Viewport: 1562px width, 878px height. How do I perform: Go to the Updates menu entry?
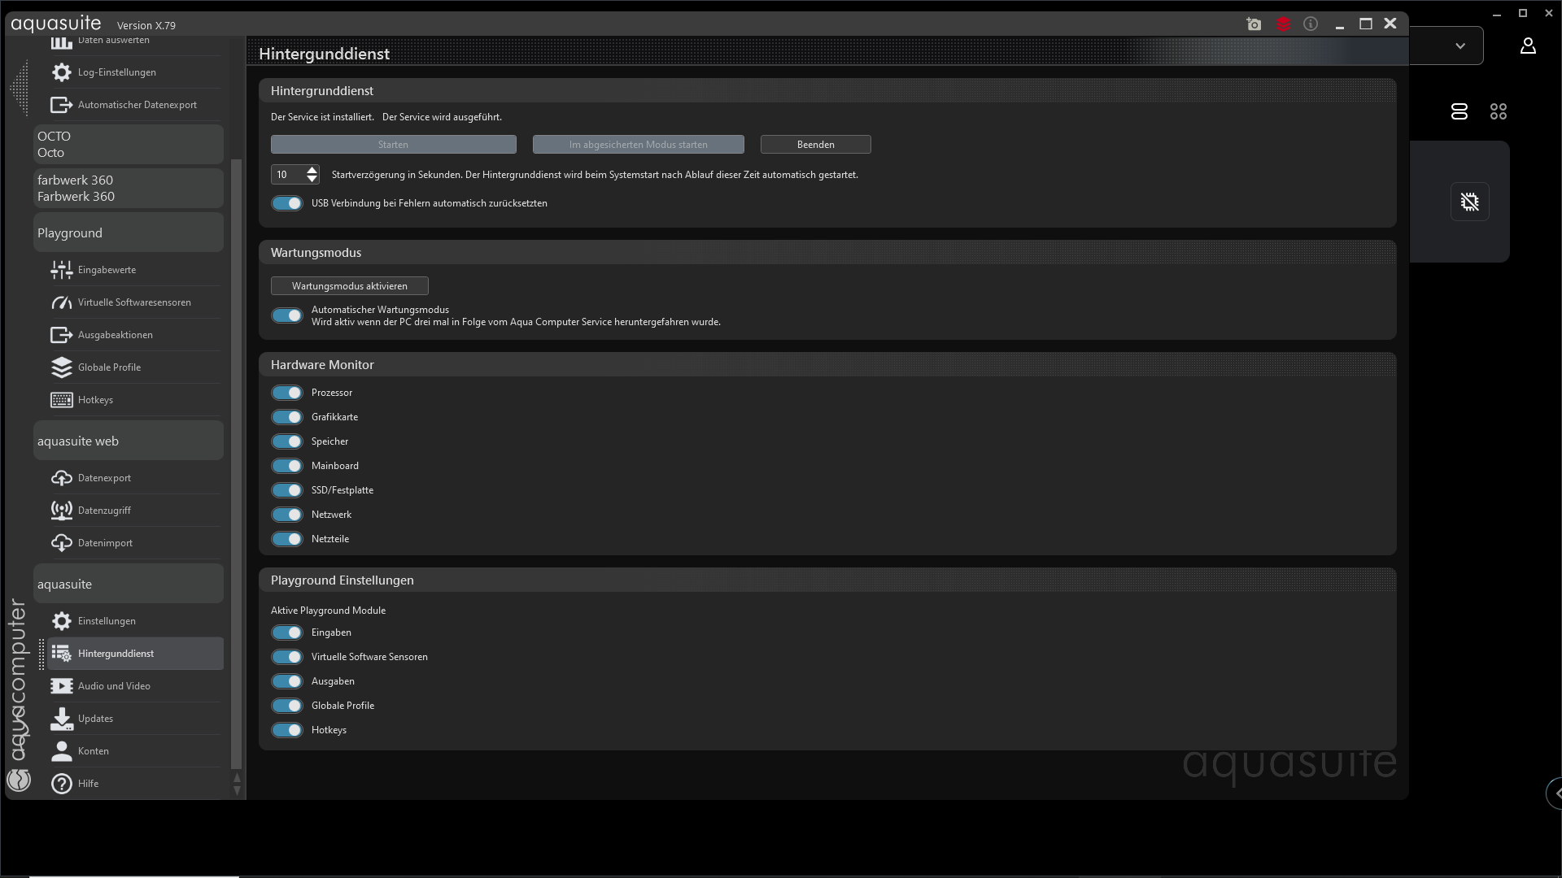[95, 719]
